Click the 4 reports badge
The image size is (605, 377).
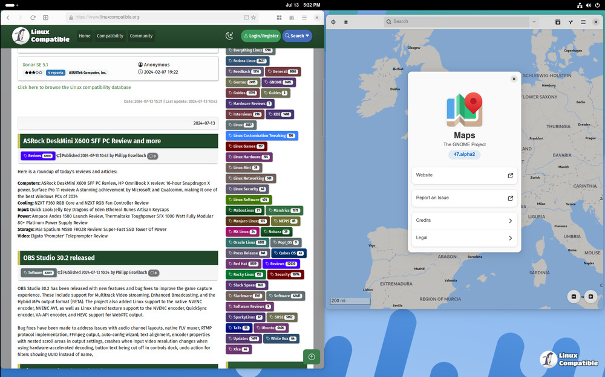click(56, 72)
